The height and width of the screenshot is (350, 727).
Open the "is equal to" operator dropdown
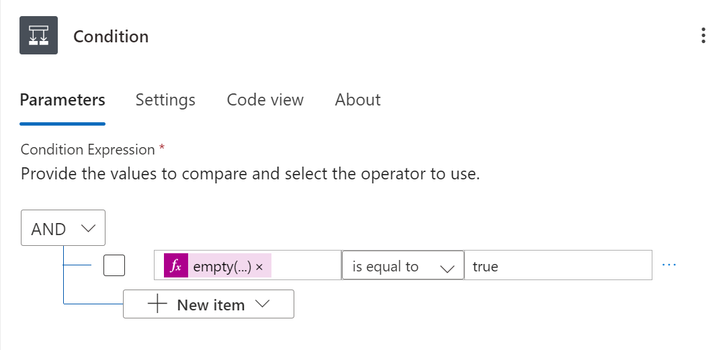[402, 266]
